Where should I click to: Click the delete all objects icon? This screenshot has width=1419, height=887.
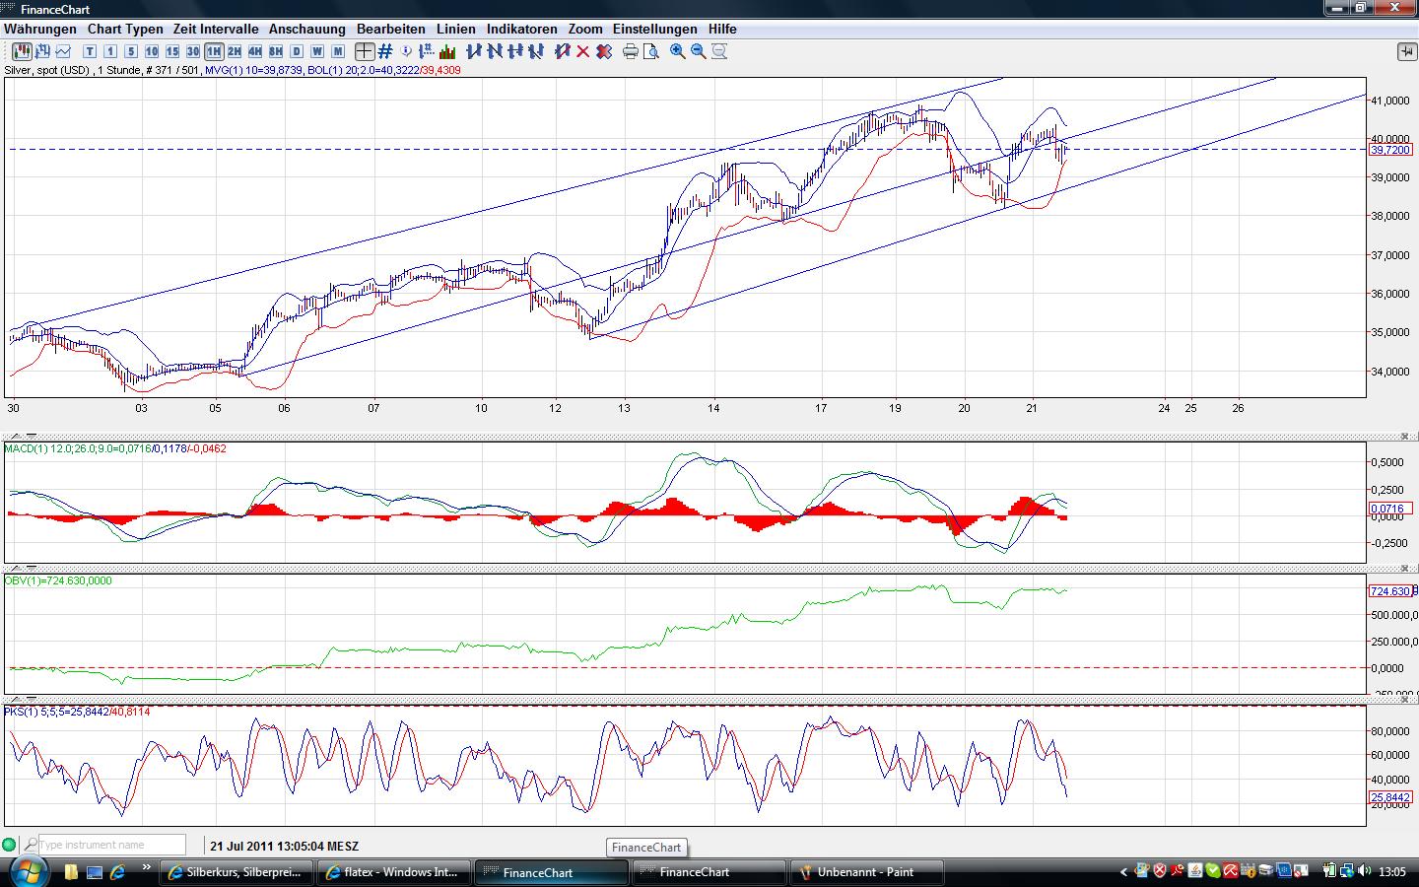coord(604,51)
